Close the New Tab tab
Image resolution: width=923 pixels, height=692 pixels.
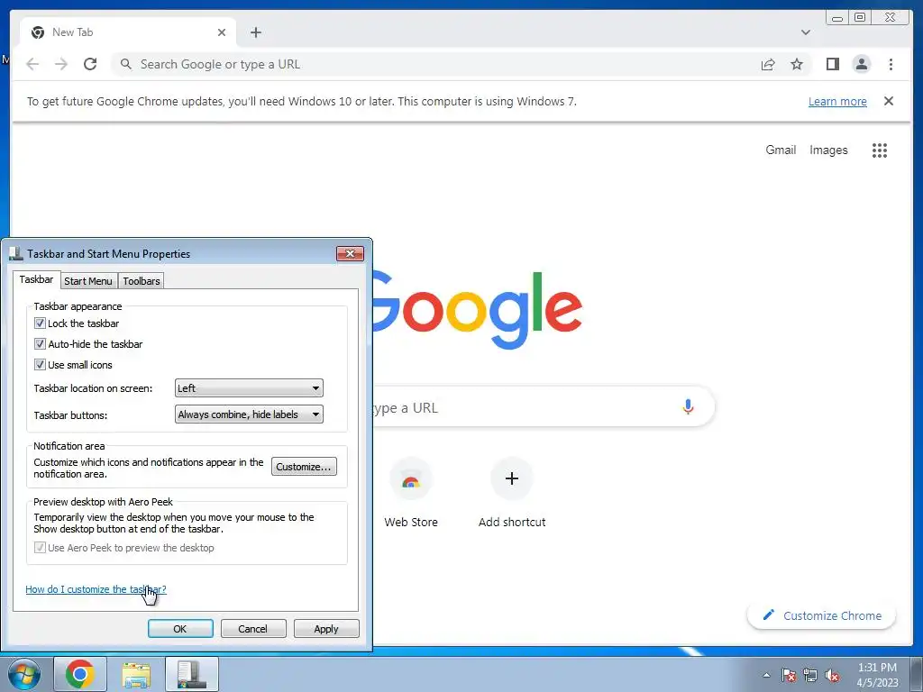pyautogui.click(x=222, y=32)
